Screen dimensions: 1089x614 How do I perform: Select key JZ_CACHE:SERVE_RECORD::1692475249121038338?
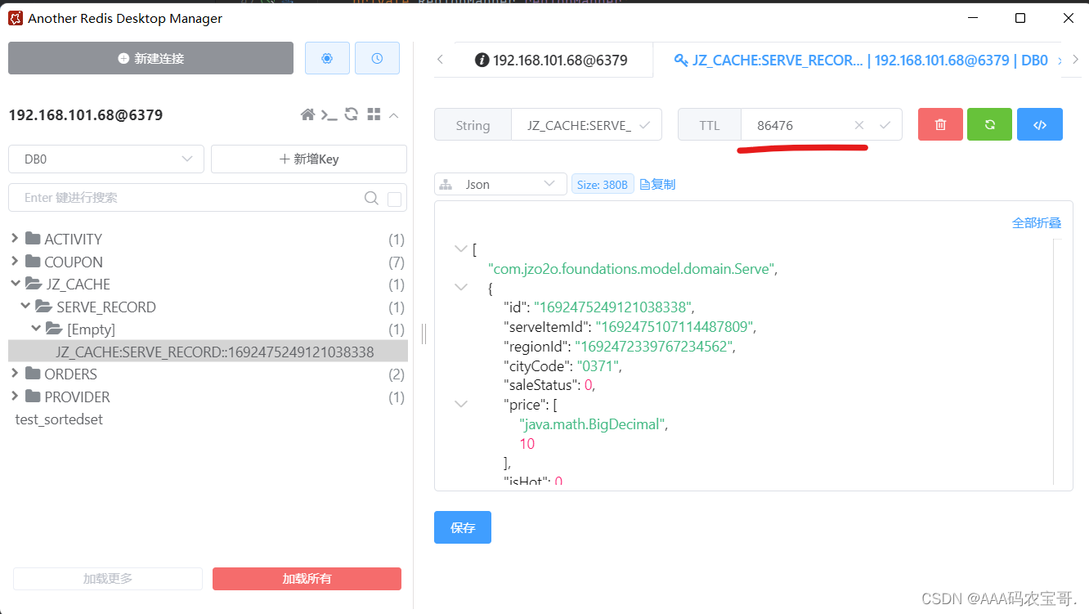[x=208, y=352]
